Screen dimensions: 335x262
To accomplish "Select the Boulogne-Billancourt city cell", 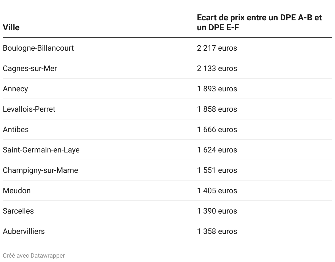I will 38,48.
